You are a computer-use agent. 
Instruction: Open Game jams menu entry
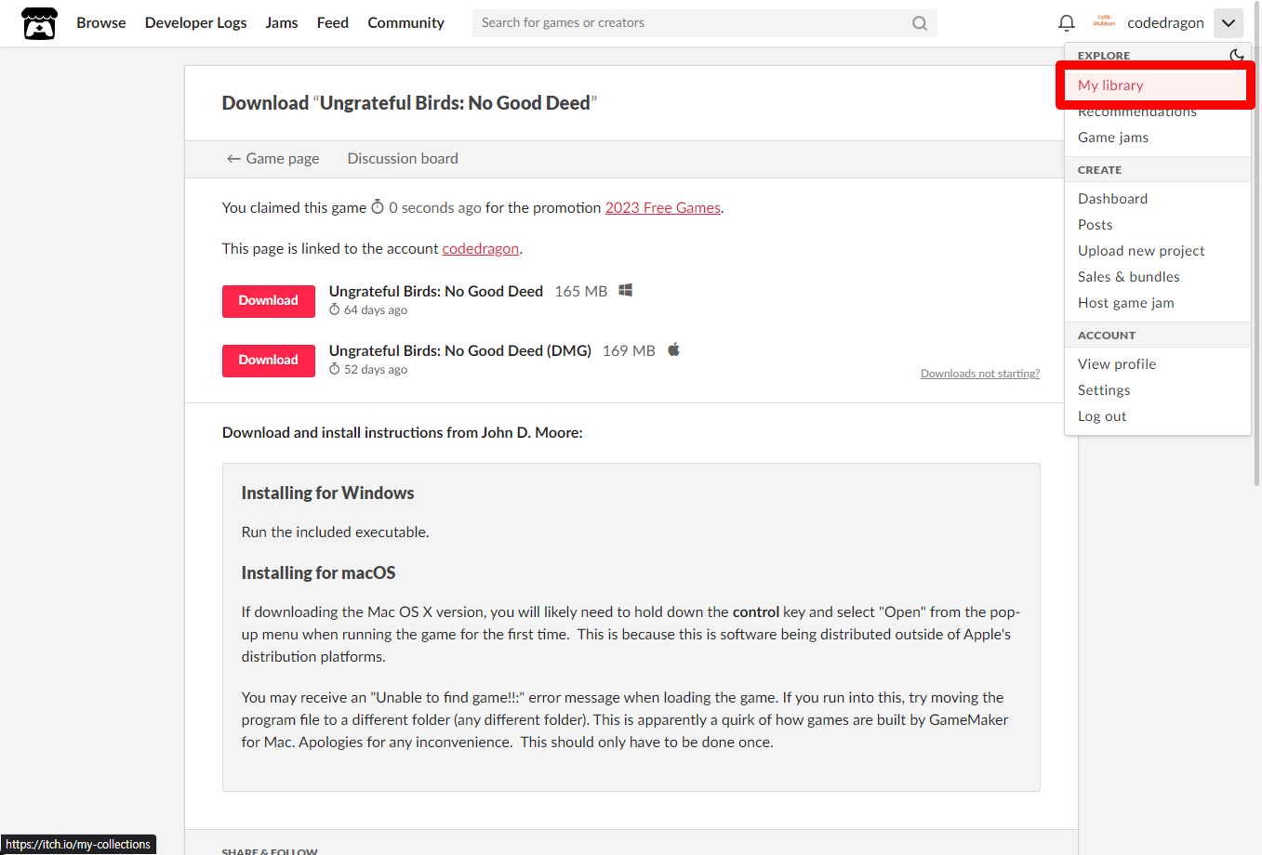point(1113,138)
